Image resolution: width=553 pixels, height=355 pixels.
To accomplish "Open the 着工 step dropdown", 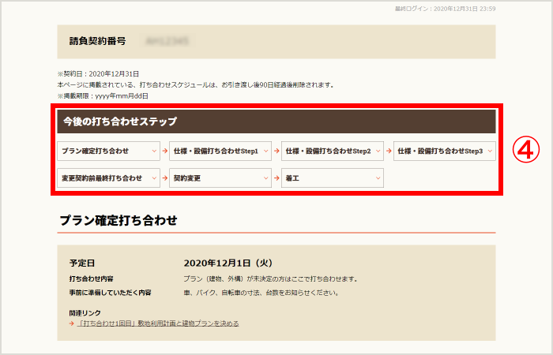I will point(333,177).
